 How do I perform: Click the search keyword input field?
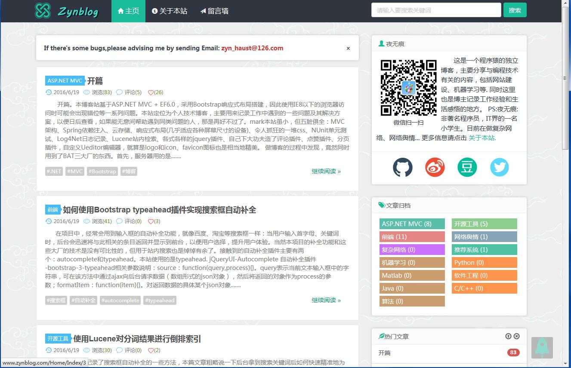point(436,10)
